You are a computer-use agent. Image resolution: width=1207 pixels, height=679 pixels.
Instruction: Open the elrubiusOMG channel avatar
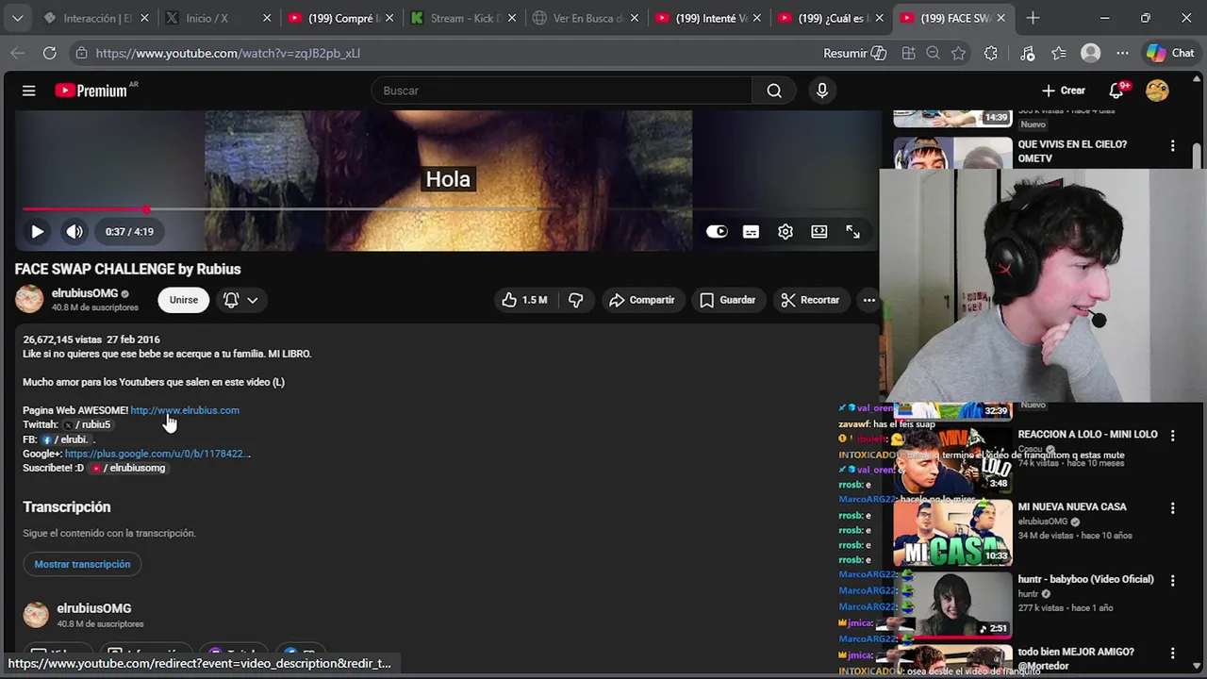29,299
